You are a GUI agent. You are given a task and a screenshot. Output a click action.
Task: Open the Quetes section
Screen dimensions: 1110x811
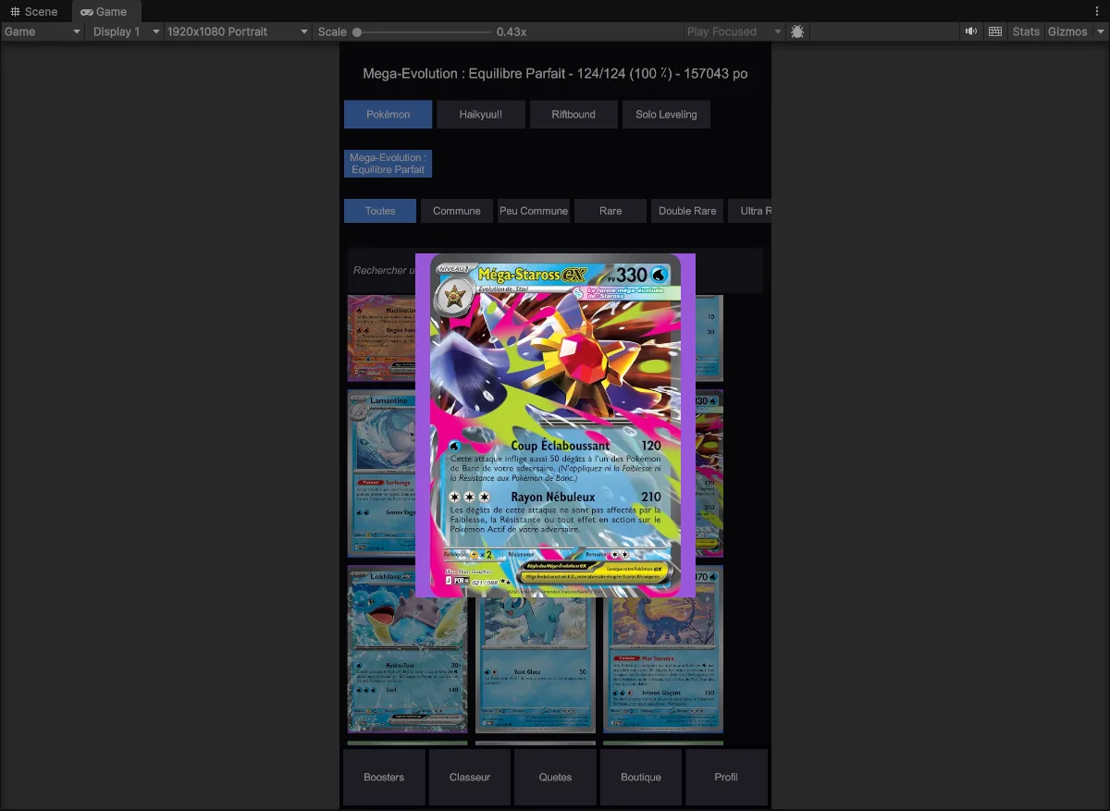[555, 777]
